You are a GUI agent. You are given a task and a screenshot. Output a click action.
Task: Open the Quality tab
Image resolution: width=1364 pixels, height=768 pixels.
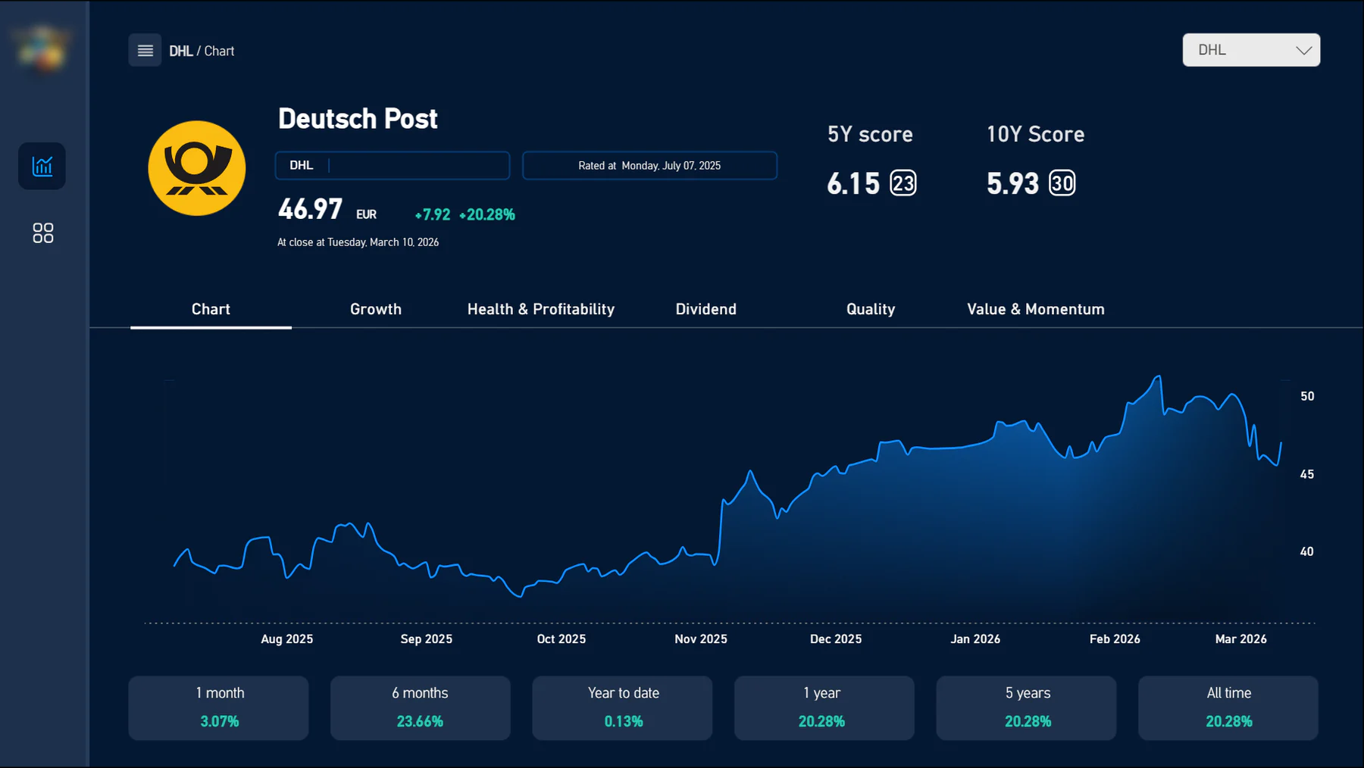871,309
